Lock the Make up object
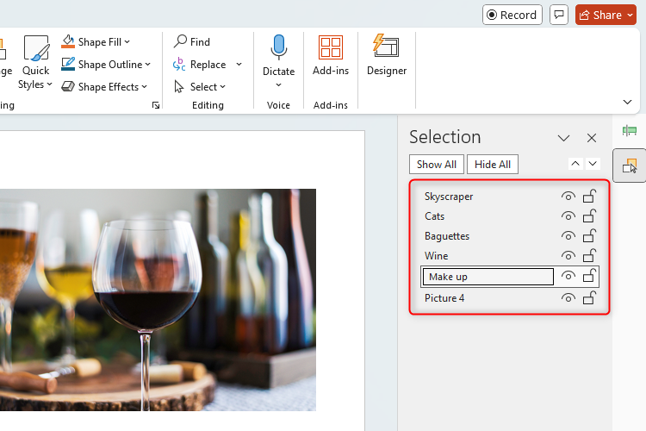The image size is (646, 431). coord(589,276)
